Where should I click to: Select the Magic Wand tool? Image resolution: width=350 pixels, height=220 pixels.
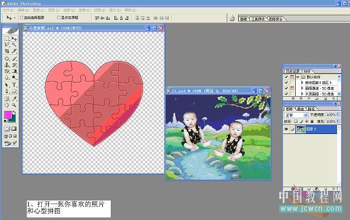(x=14, y=45)
